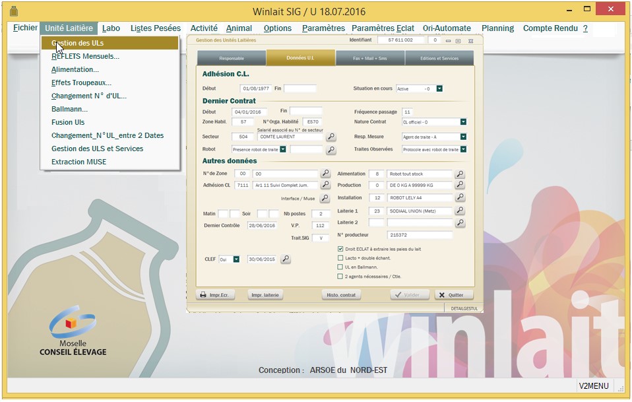This screenshot has width=632, height=402.
Task: Open the Resp. Mesure dropdown
Action: point(464,137)
